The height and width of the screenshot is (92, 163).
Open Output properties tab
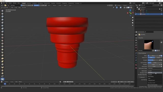[x=136, y=40]
